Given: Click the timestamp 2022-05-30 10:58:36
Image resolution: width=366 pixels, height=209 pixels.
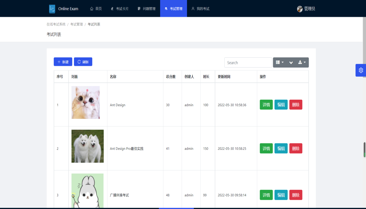Looking at the screenshot, I should [232, 105].
